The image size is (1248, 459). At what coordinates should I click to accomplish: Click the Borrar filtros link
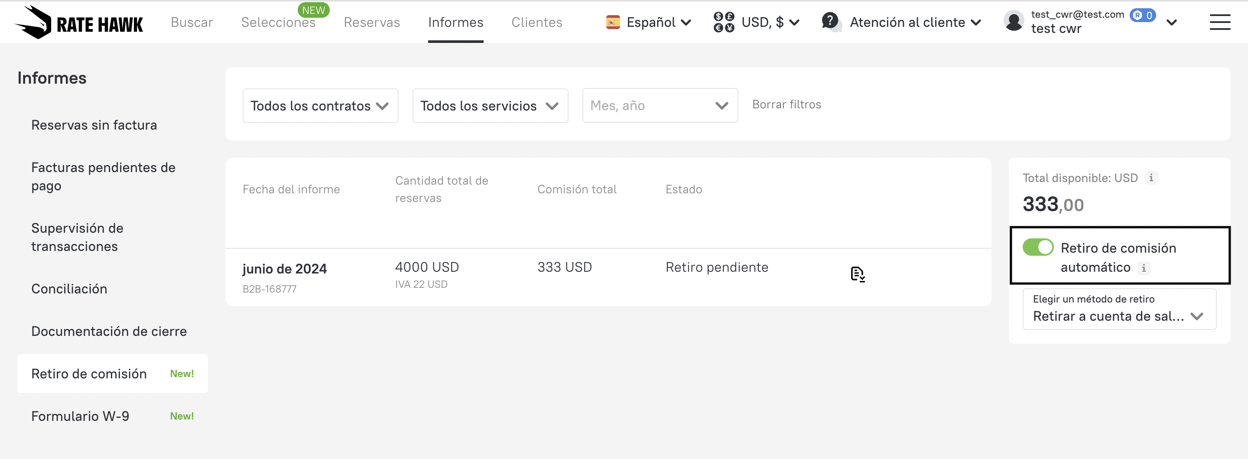point(786,104)
